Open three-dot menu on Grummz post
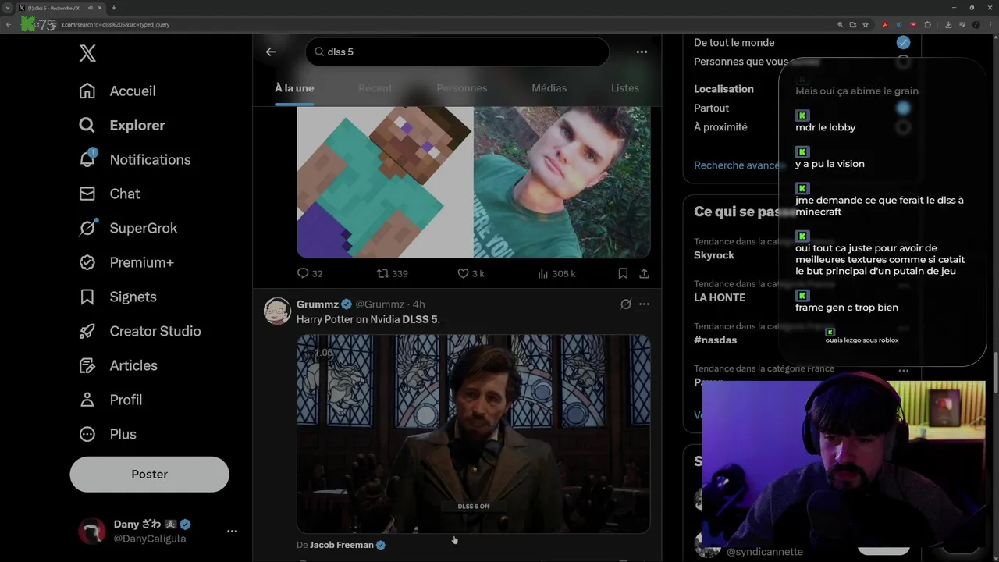The width and height of the screenshot is (999, 562). (x=644, y=304)
